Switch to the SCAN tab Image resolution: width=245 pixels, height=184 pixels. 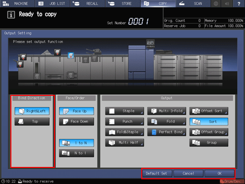coord(193,3)
